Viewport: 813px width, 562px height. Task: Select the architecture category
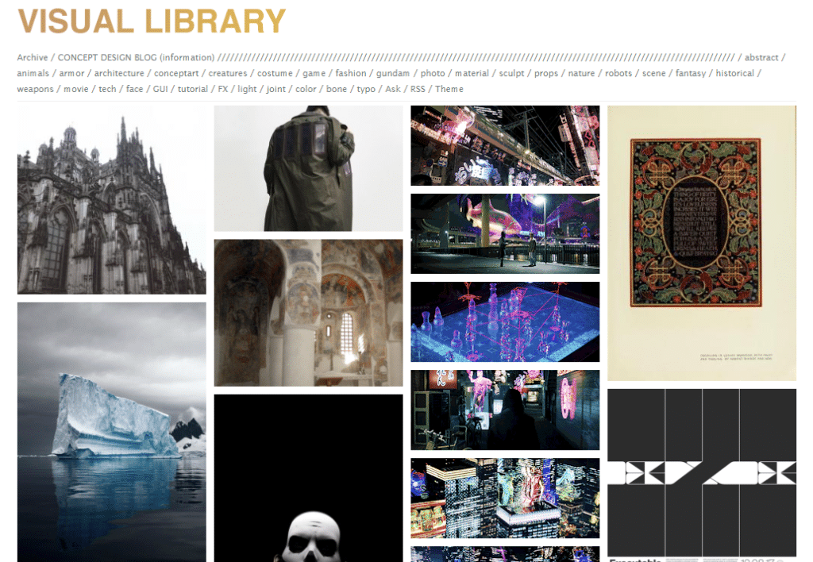pyautogui.click(x=119, y=73)
